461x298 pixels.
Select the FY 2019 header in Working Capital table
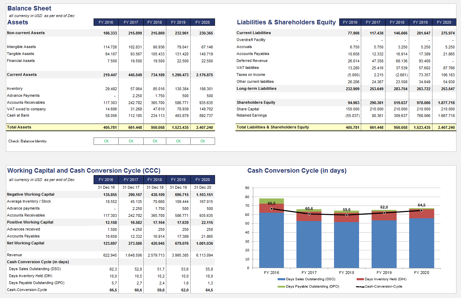[178, 179]
